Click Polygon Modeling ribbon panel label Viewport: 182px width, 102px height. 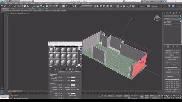pyautogui.click(x=6, y=11)
